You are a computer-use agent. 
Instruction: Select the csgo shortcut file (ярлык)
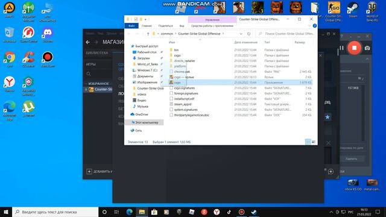[x=183, y=77]
